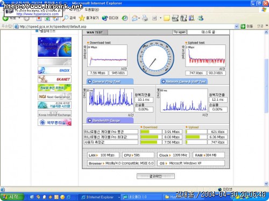Open the 6KANET sidebar banner link

(54, 79)
